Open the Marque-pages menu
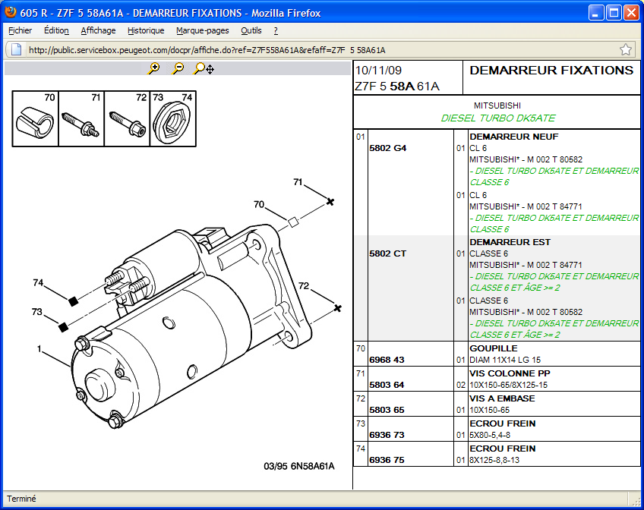 point(202,30)
